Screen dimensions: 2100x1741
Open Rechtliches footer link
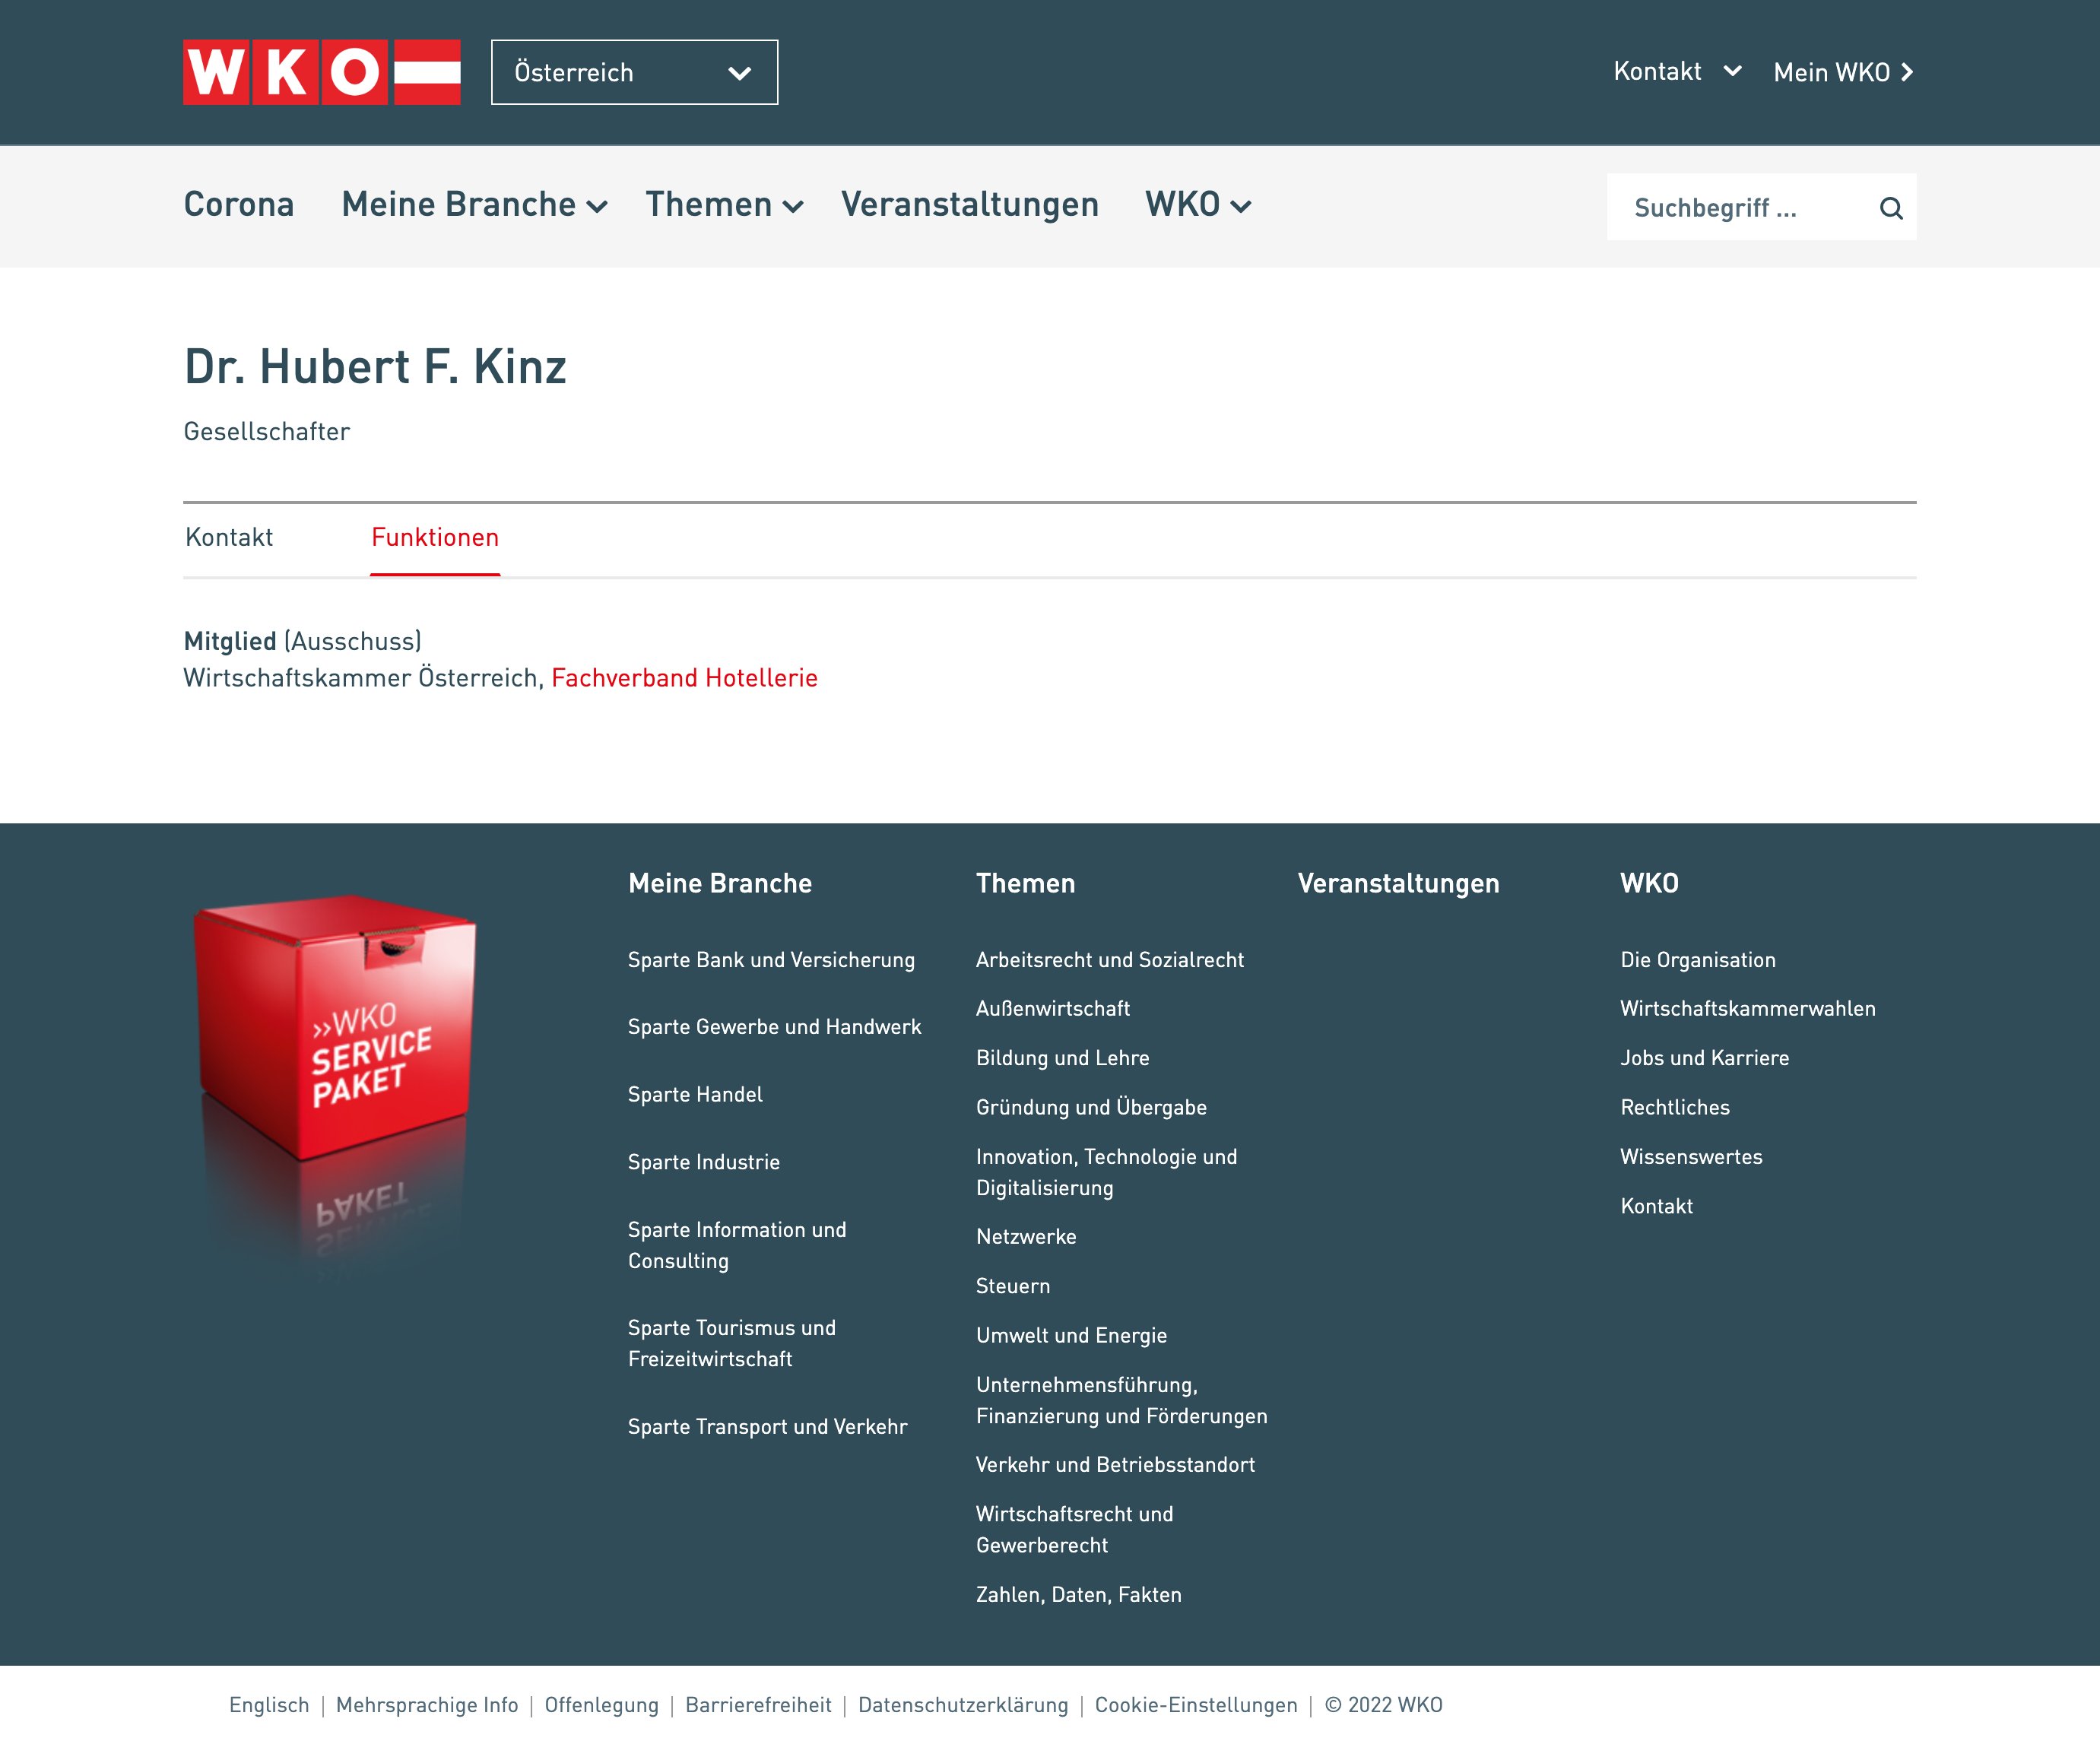click(x=1674, y=1107)
